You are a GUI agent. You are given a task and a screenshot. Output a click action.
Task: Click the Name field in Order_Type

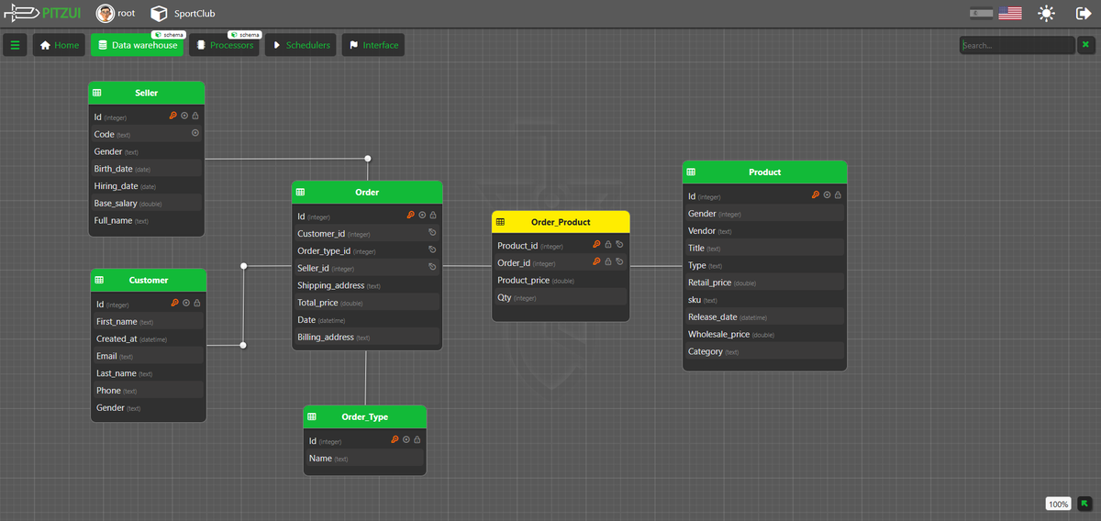coord(365,458)
